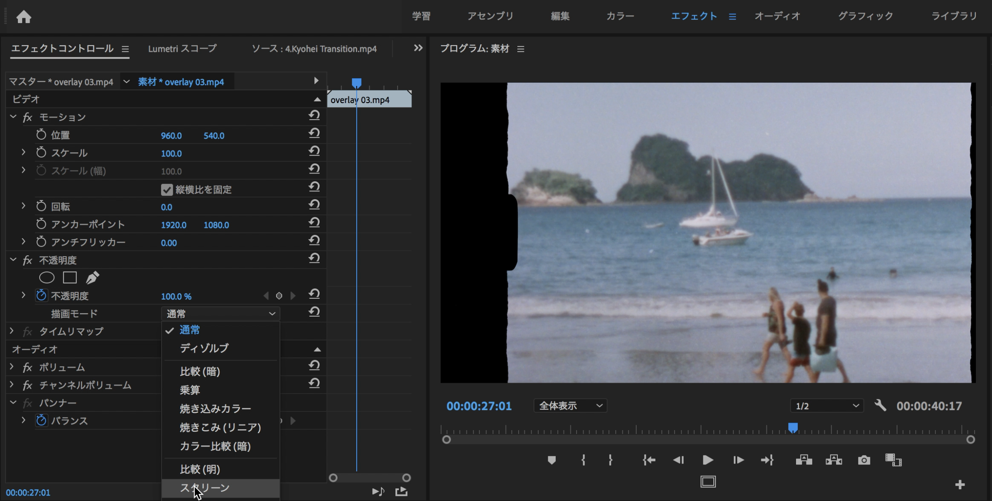Click the 位置 X value 960.0
Viewport: 992px width, 501px height.
click(x=171, y=136)
